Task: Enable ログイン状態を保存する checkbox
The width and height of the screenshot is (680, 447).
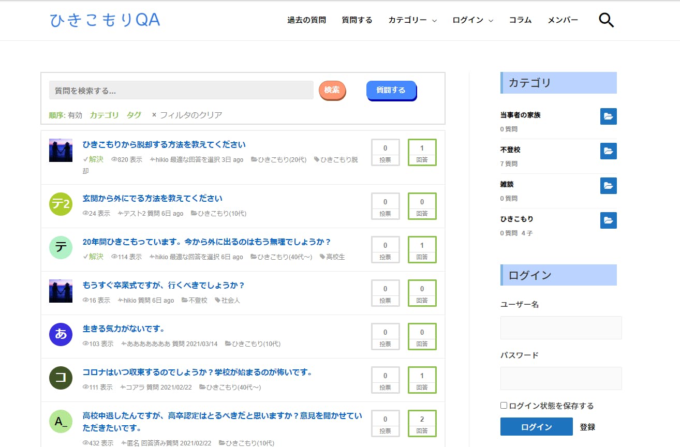Action: click(x=504, y=406)
